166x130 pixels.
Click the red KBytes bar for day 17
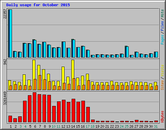pos(88,115)
